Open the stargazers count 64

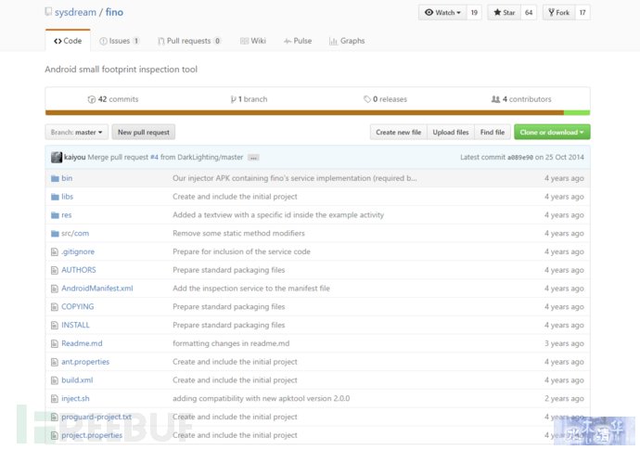tap(529, 13)
